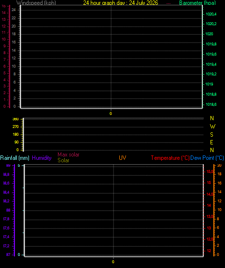The width and height of the screenshot is (225, 268).
Task: Click the grey "16" windspeed axis value
Action: tap(14, 42)
